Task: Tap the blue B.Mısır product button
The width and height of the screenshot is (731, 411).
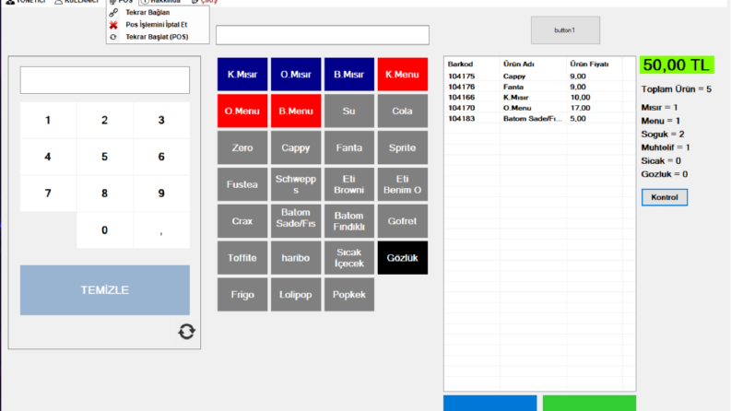Action: click(349, 74)
